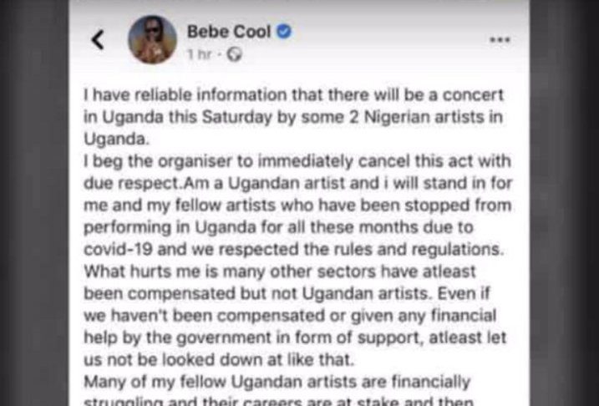Click the blue verified badge

(x=284, y=32)
